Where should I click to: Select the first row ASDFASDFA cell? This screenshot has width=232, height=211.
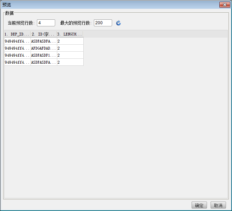[44, 41]
